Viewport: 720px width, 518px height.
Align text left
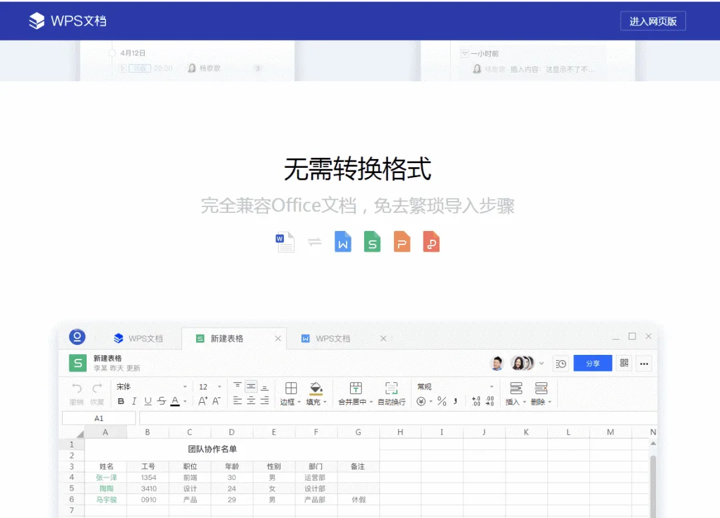(x=237, y=401)
